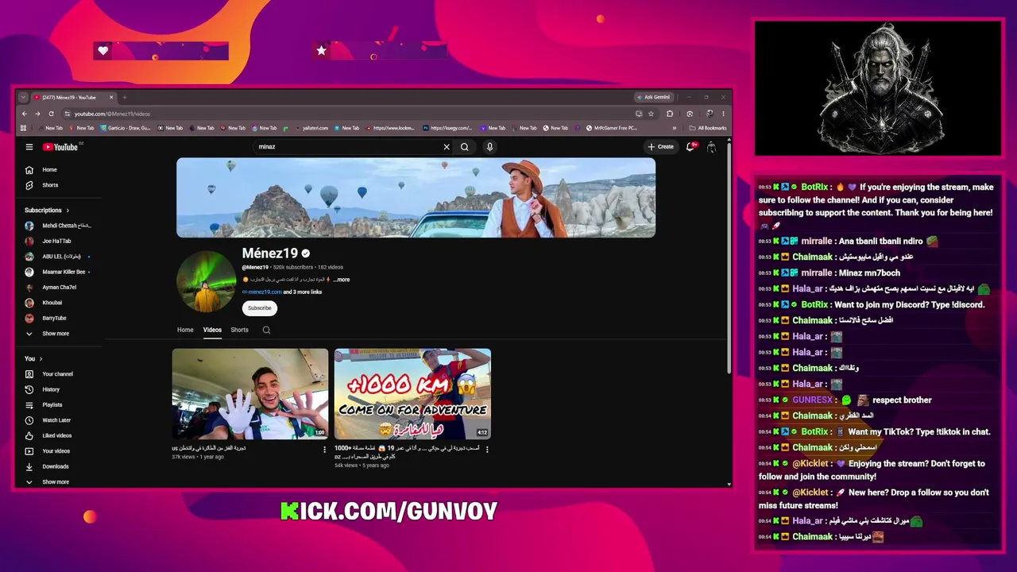Image resolution: width=1017 pixels, height=572 pixels.
Task: Go to Home in the YouTube sidebar
Action: tap(60, 170)
